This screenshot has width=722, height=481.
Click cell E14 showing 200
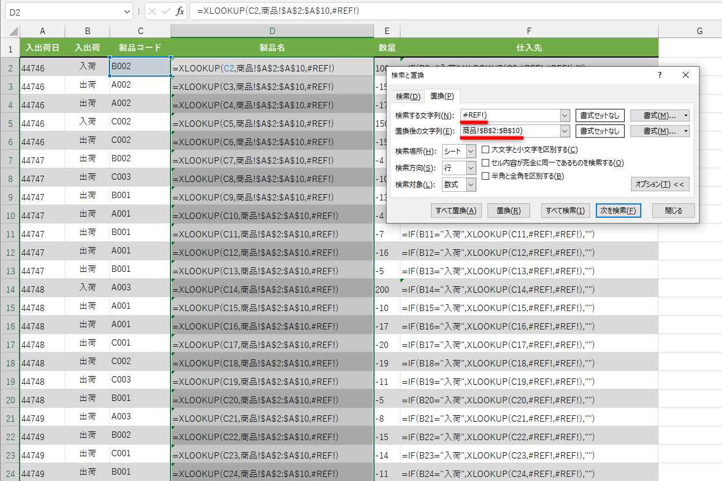click(x=387, y=289)
